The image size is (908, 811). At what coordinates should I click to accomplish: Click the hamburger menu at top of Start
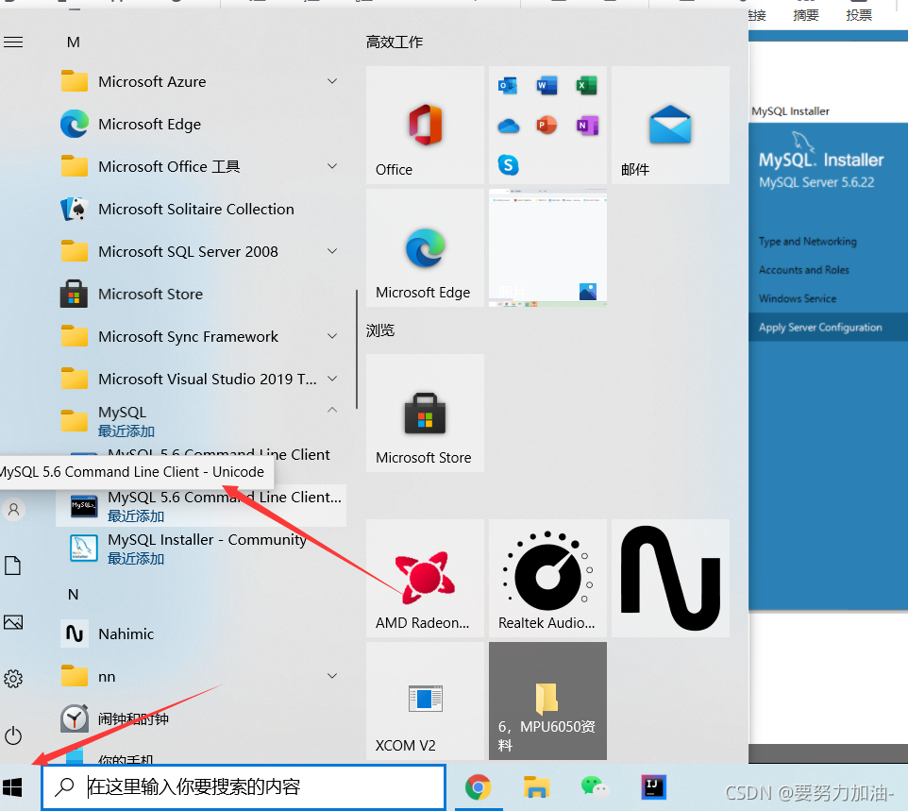[13, 42]
